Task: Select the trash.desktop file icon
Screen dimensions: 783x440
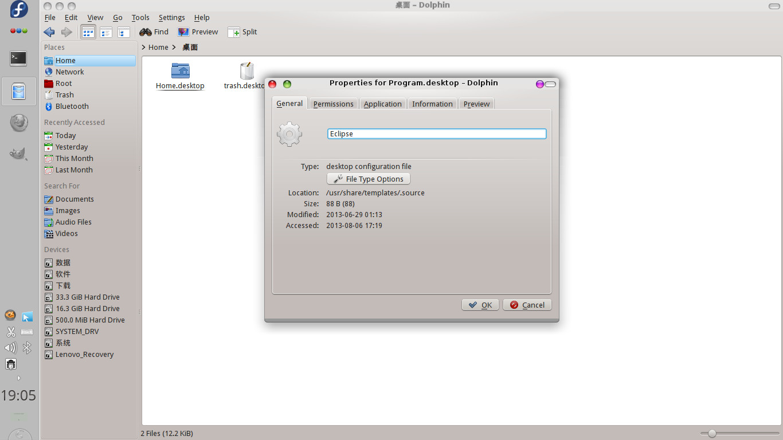Action: pyautogui.click(x=246, y=71)
